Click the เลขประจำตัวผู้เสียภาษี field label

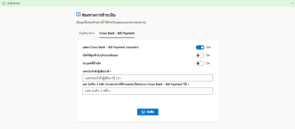coord(96,72)
